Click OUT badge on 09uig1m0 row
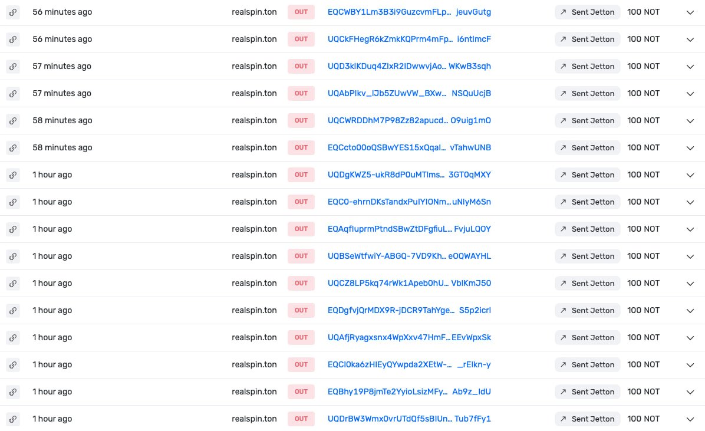This screenshot has height=431, width=705. tap(301, 120)
